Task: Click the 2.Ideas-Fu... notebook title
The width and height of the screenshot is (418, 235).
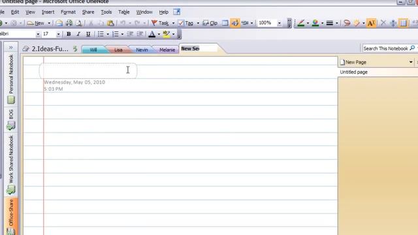Action: pyautogui.click(x=50, y=49)
